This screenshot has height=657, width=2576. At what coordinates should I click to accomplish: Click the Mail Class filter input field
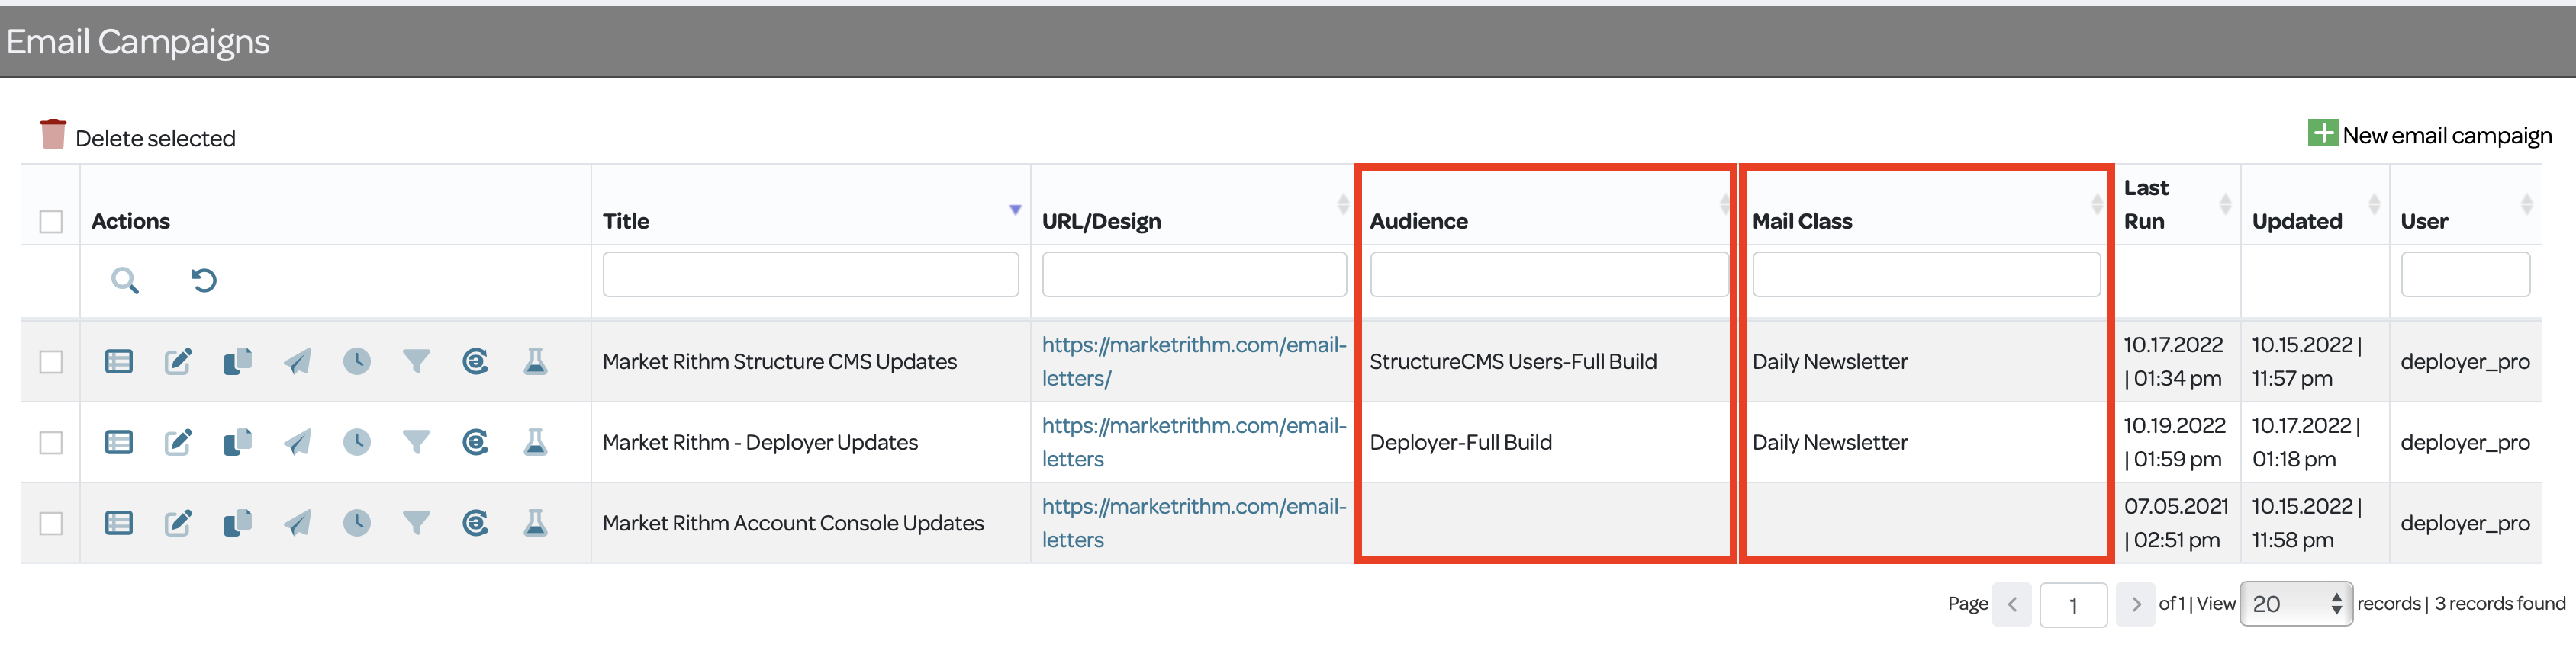[x=1926, y=274]
